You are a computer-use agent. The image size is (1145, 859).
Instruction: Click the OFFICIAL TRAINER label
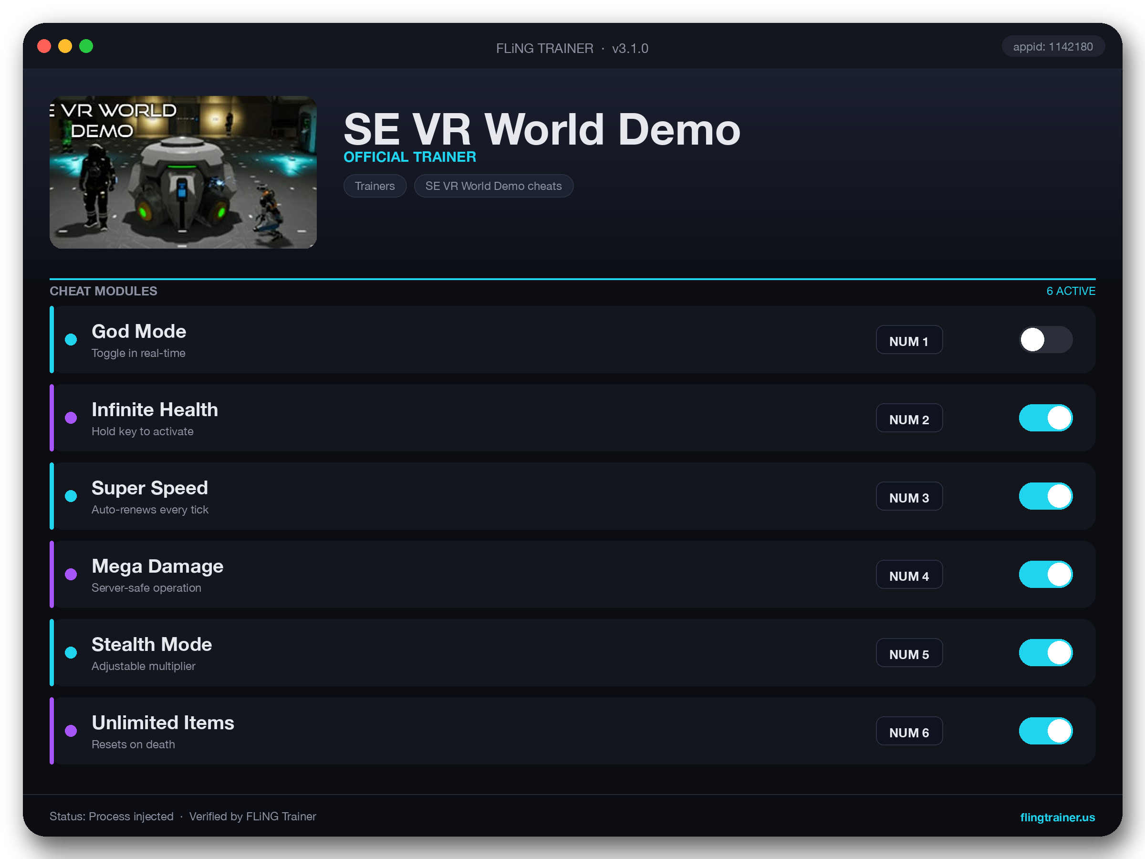pyautogui.click(x=409, y=157)
